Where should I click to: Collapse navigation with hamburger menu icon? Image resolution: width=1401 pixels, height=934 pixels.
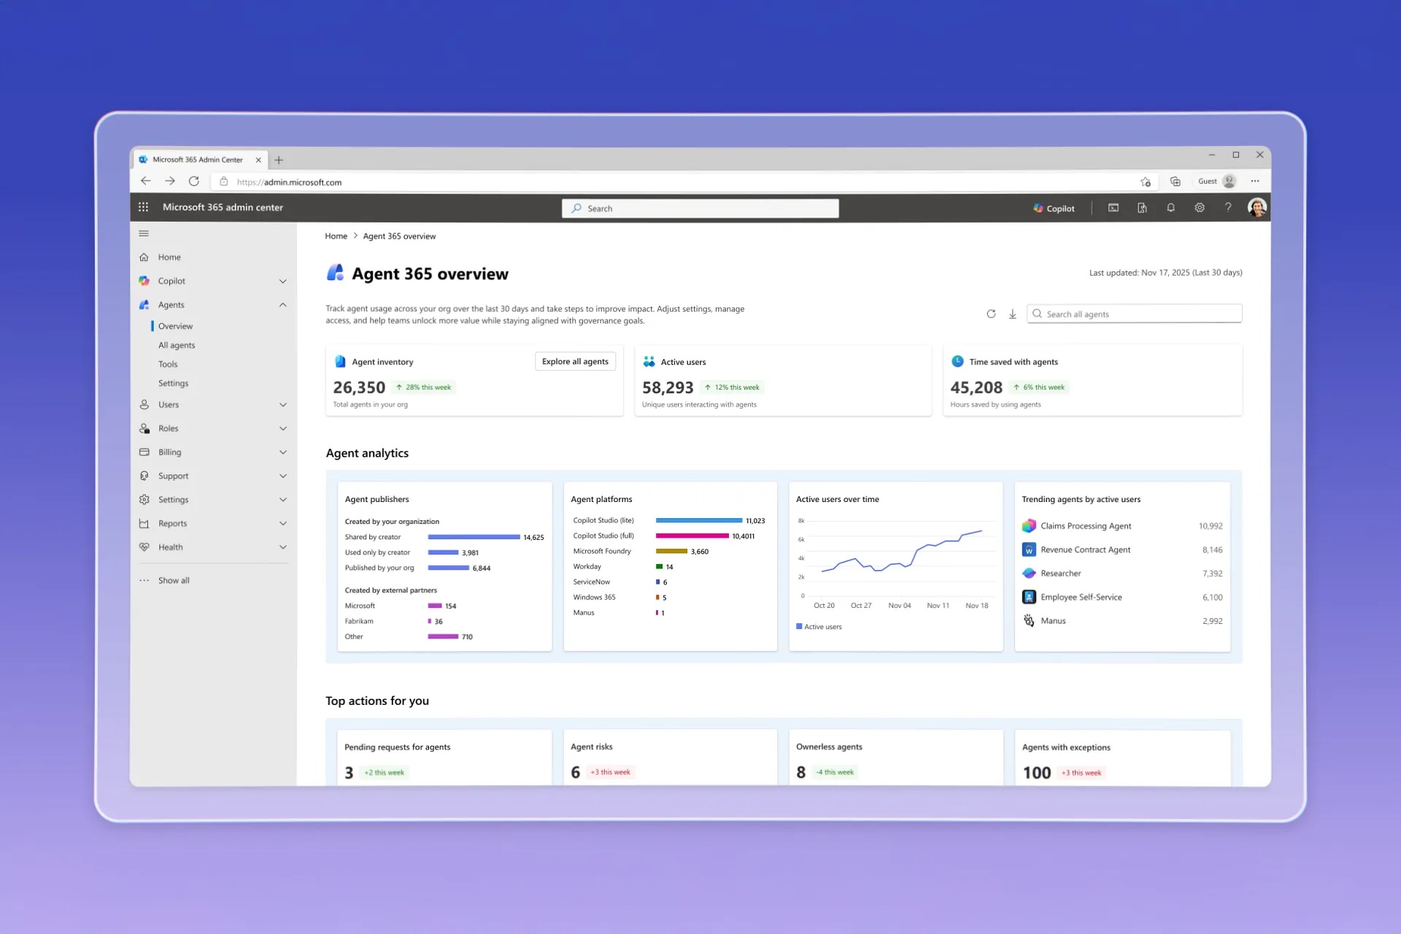pos(144,233)
